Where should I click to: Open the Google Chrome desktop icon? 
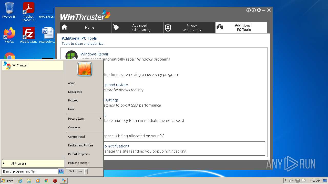[x=9, y=56]
